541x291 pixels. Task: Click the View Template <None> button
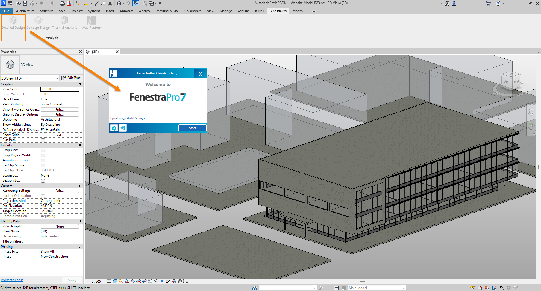tap(59, 226)
